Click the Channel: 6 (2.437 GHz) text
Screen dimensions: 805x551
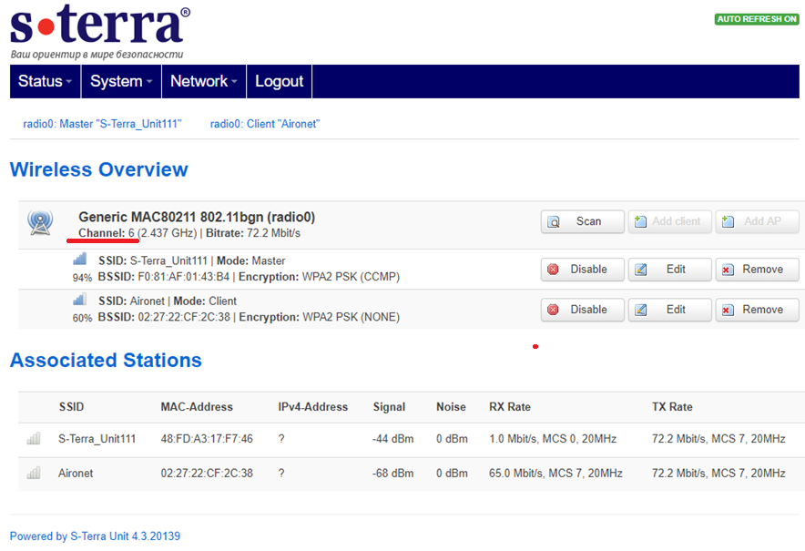pyautogui.click(x=138, y=233)
